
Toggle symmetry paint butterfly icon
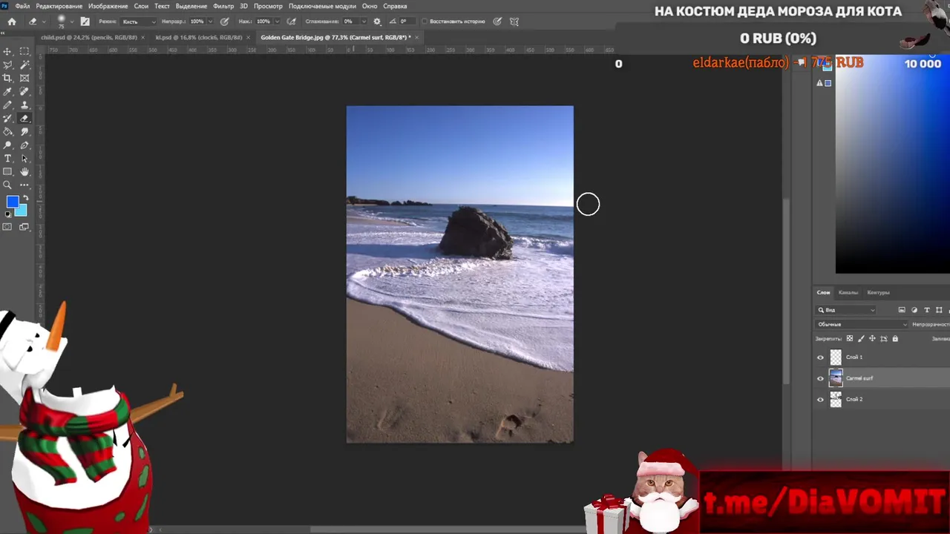[x=516, y=22]
